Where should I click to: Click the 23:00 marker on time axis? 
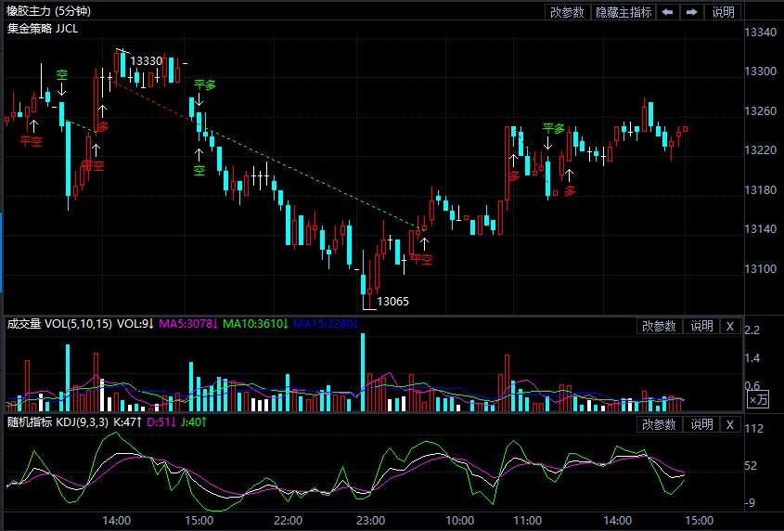[371, 520]
